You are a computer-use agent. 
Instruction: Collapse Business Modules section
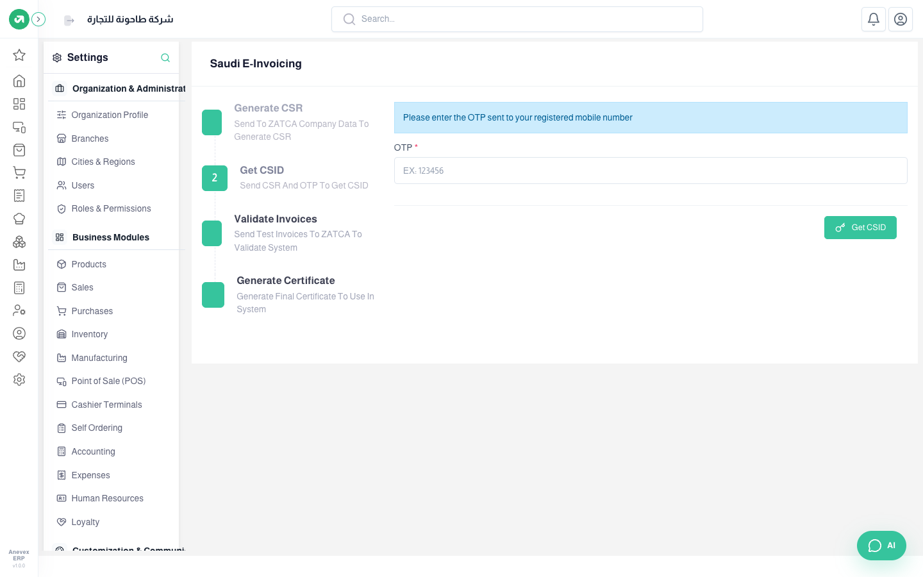116,237
